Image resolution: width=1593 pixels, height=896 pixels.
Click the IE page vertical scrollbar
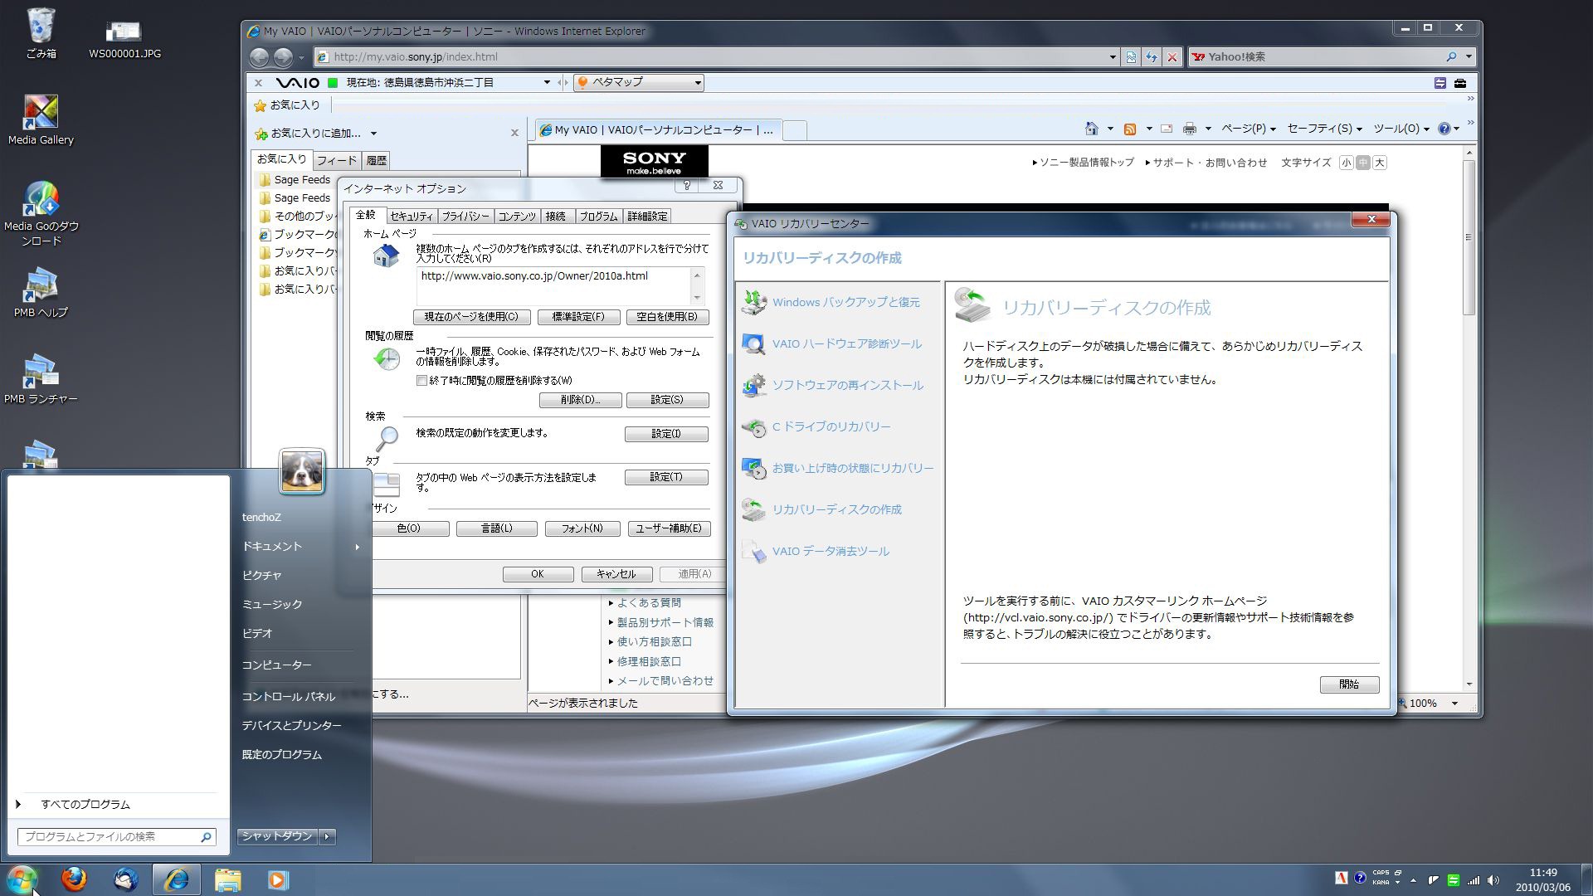[x=1469, y=419]
